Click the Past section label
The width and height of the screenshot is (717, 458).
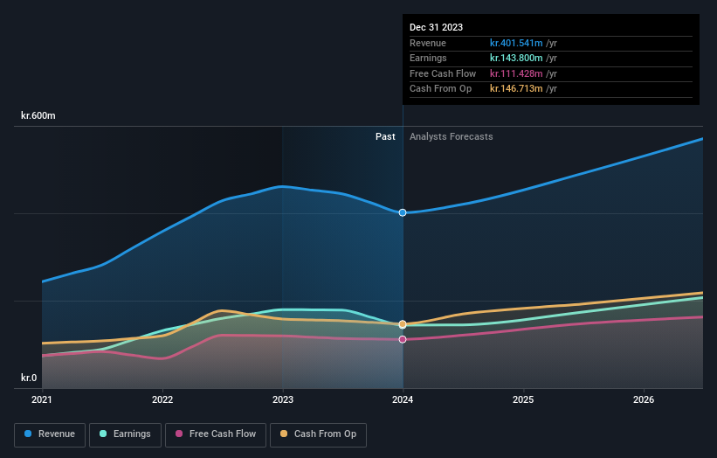pos(385,137)
